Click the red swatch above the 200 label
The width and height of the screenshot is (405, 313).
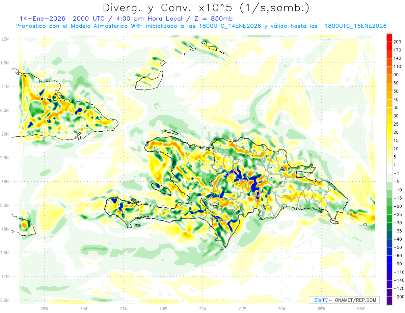tap(389, 38)
